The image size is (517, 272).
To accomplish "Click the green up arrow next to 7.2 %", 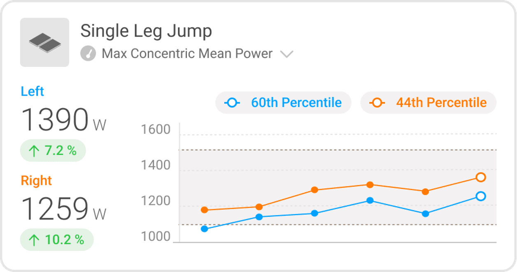I will coord(34,151).
